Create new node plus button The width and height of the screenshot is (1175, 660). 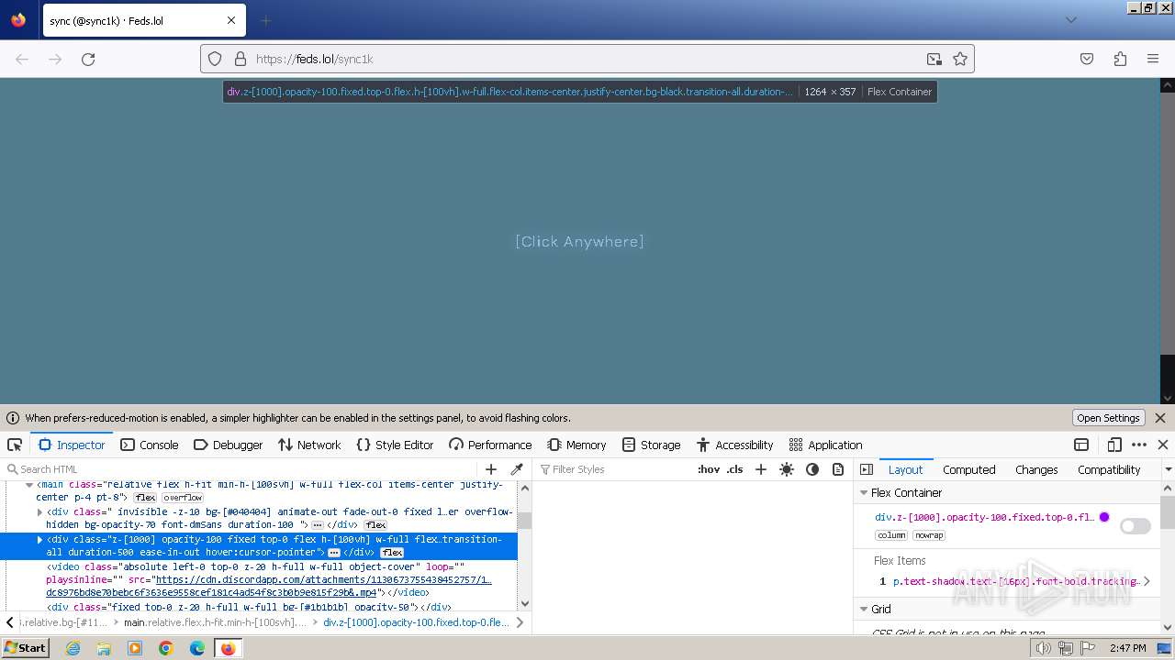coord(491,469)
